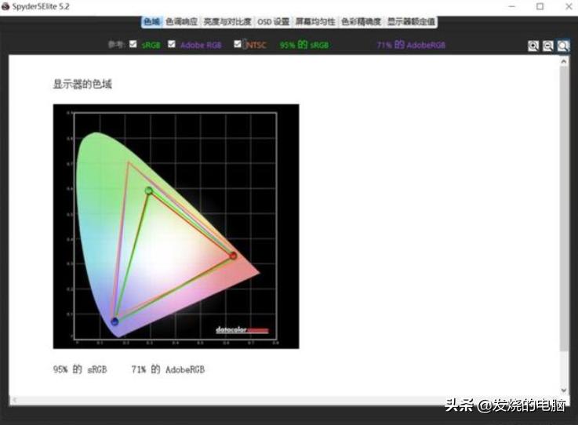Click '71% 的 AdobeRGB' below the chart
This screenshot has width=578, height=425.
tap(168, 369)
